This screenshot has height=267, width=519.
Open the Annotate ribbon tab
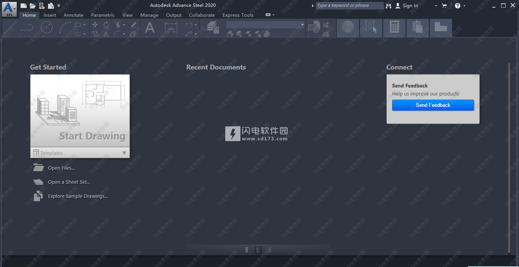(74, 15)
